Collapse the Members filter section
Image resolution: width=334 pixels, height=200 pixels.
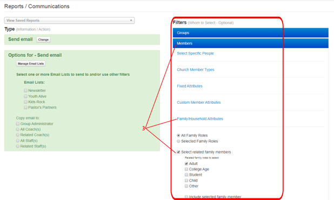pyautogui.click(x=251, y=43)
